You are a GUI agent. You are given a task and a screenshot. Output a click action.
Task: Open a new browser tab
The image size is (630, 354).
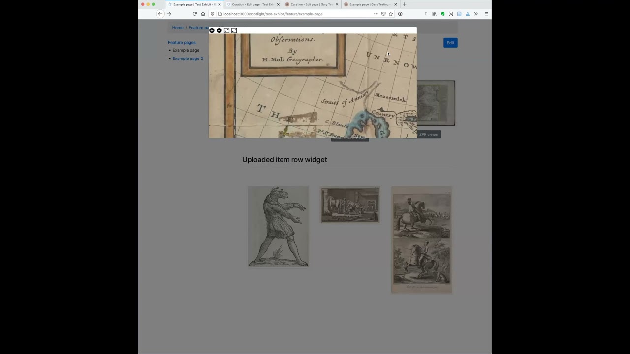pyautogui.click(x=405, y=4)
